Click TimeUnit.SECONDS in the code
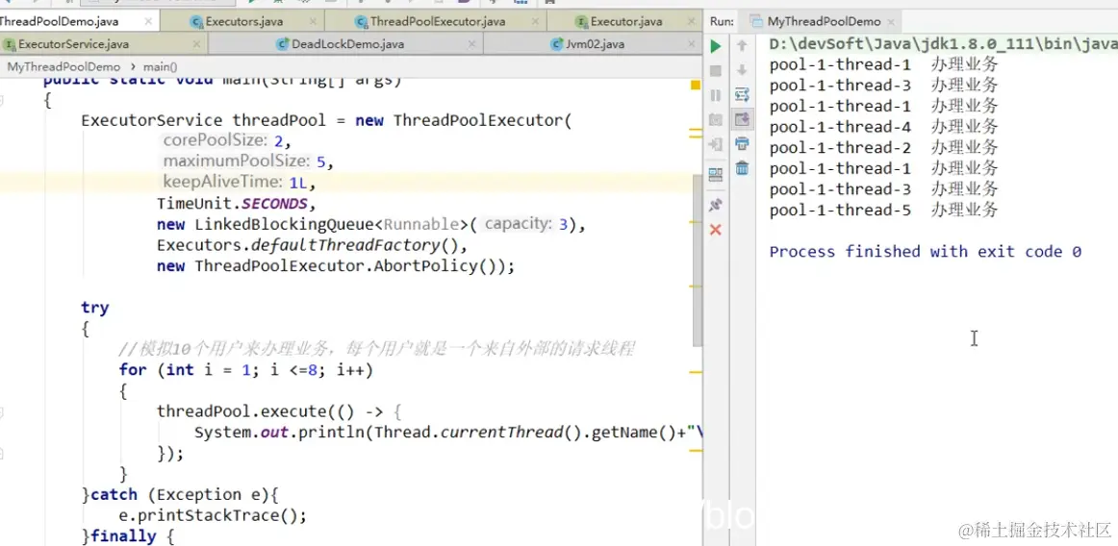 232,203
